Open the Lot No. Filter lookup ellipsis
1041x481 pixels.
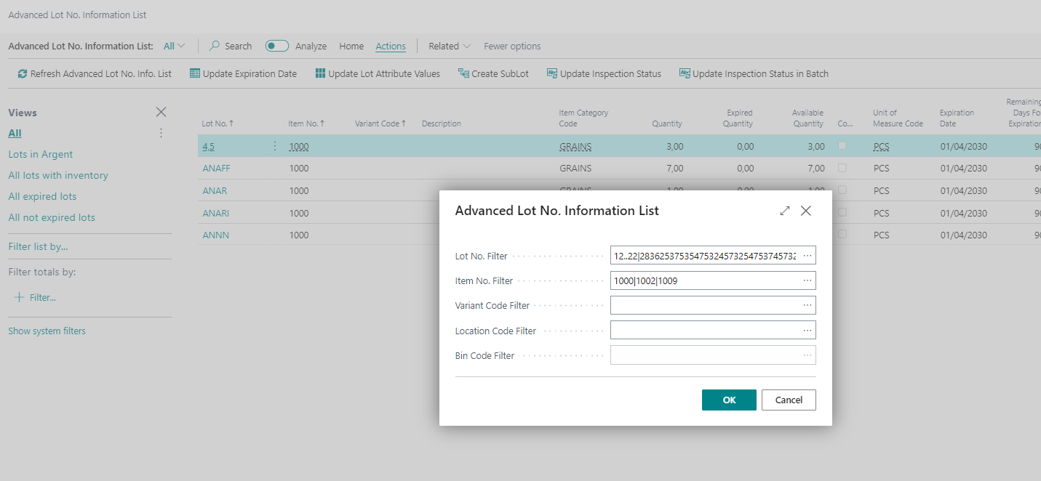(x=807, y=256)
